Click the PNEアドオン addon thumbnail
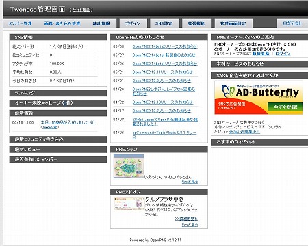The width and height of the screenshot is (308, 246). (x=129, y=204)
